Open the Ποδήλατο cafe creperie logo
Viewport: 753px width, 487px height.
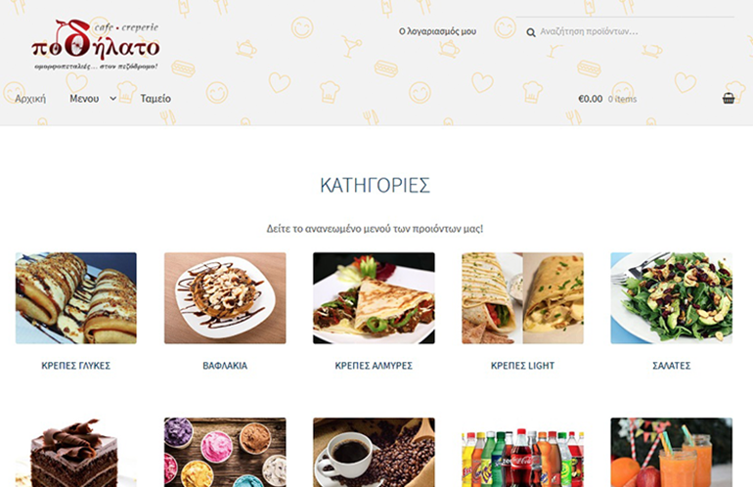coord(96,45)
